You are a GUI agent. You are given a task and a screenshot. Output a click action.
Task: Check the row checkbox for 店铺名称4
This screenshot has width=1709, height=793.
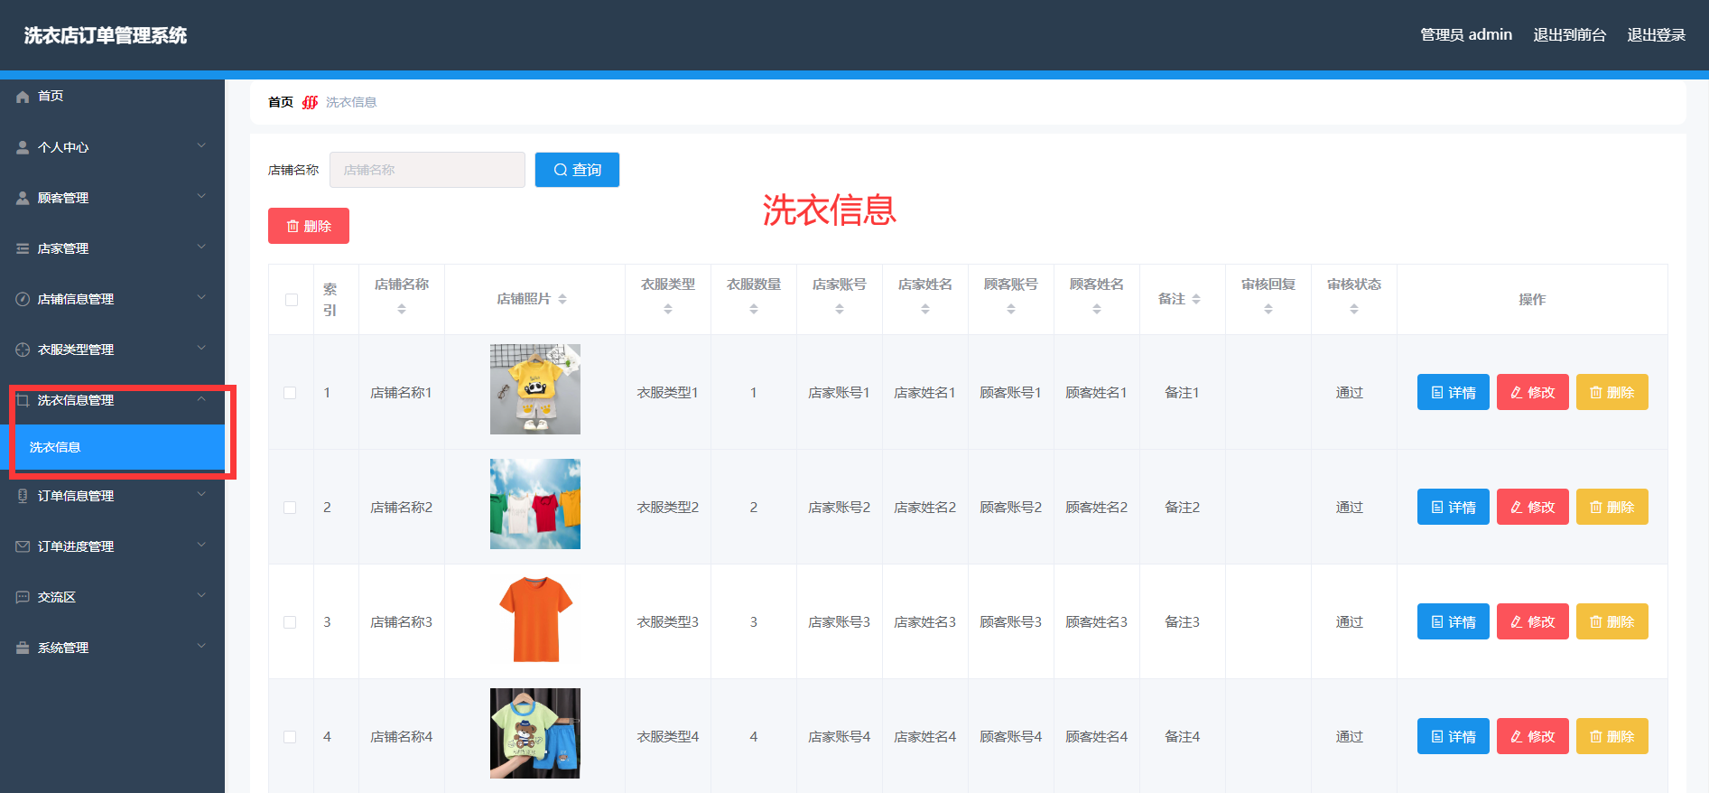pyautogui.click(x=290, y=737)
